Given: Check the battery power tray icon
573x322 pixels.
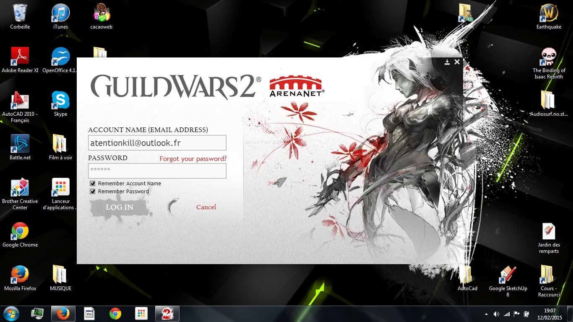Looking at the screenshot, I should point(526,314).
